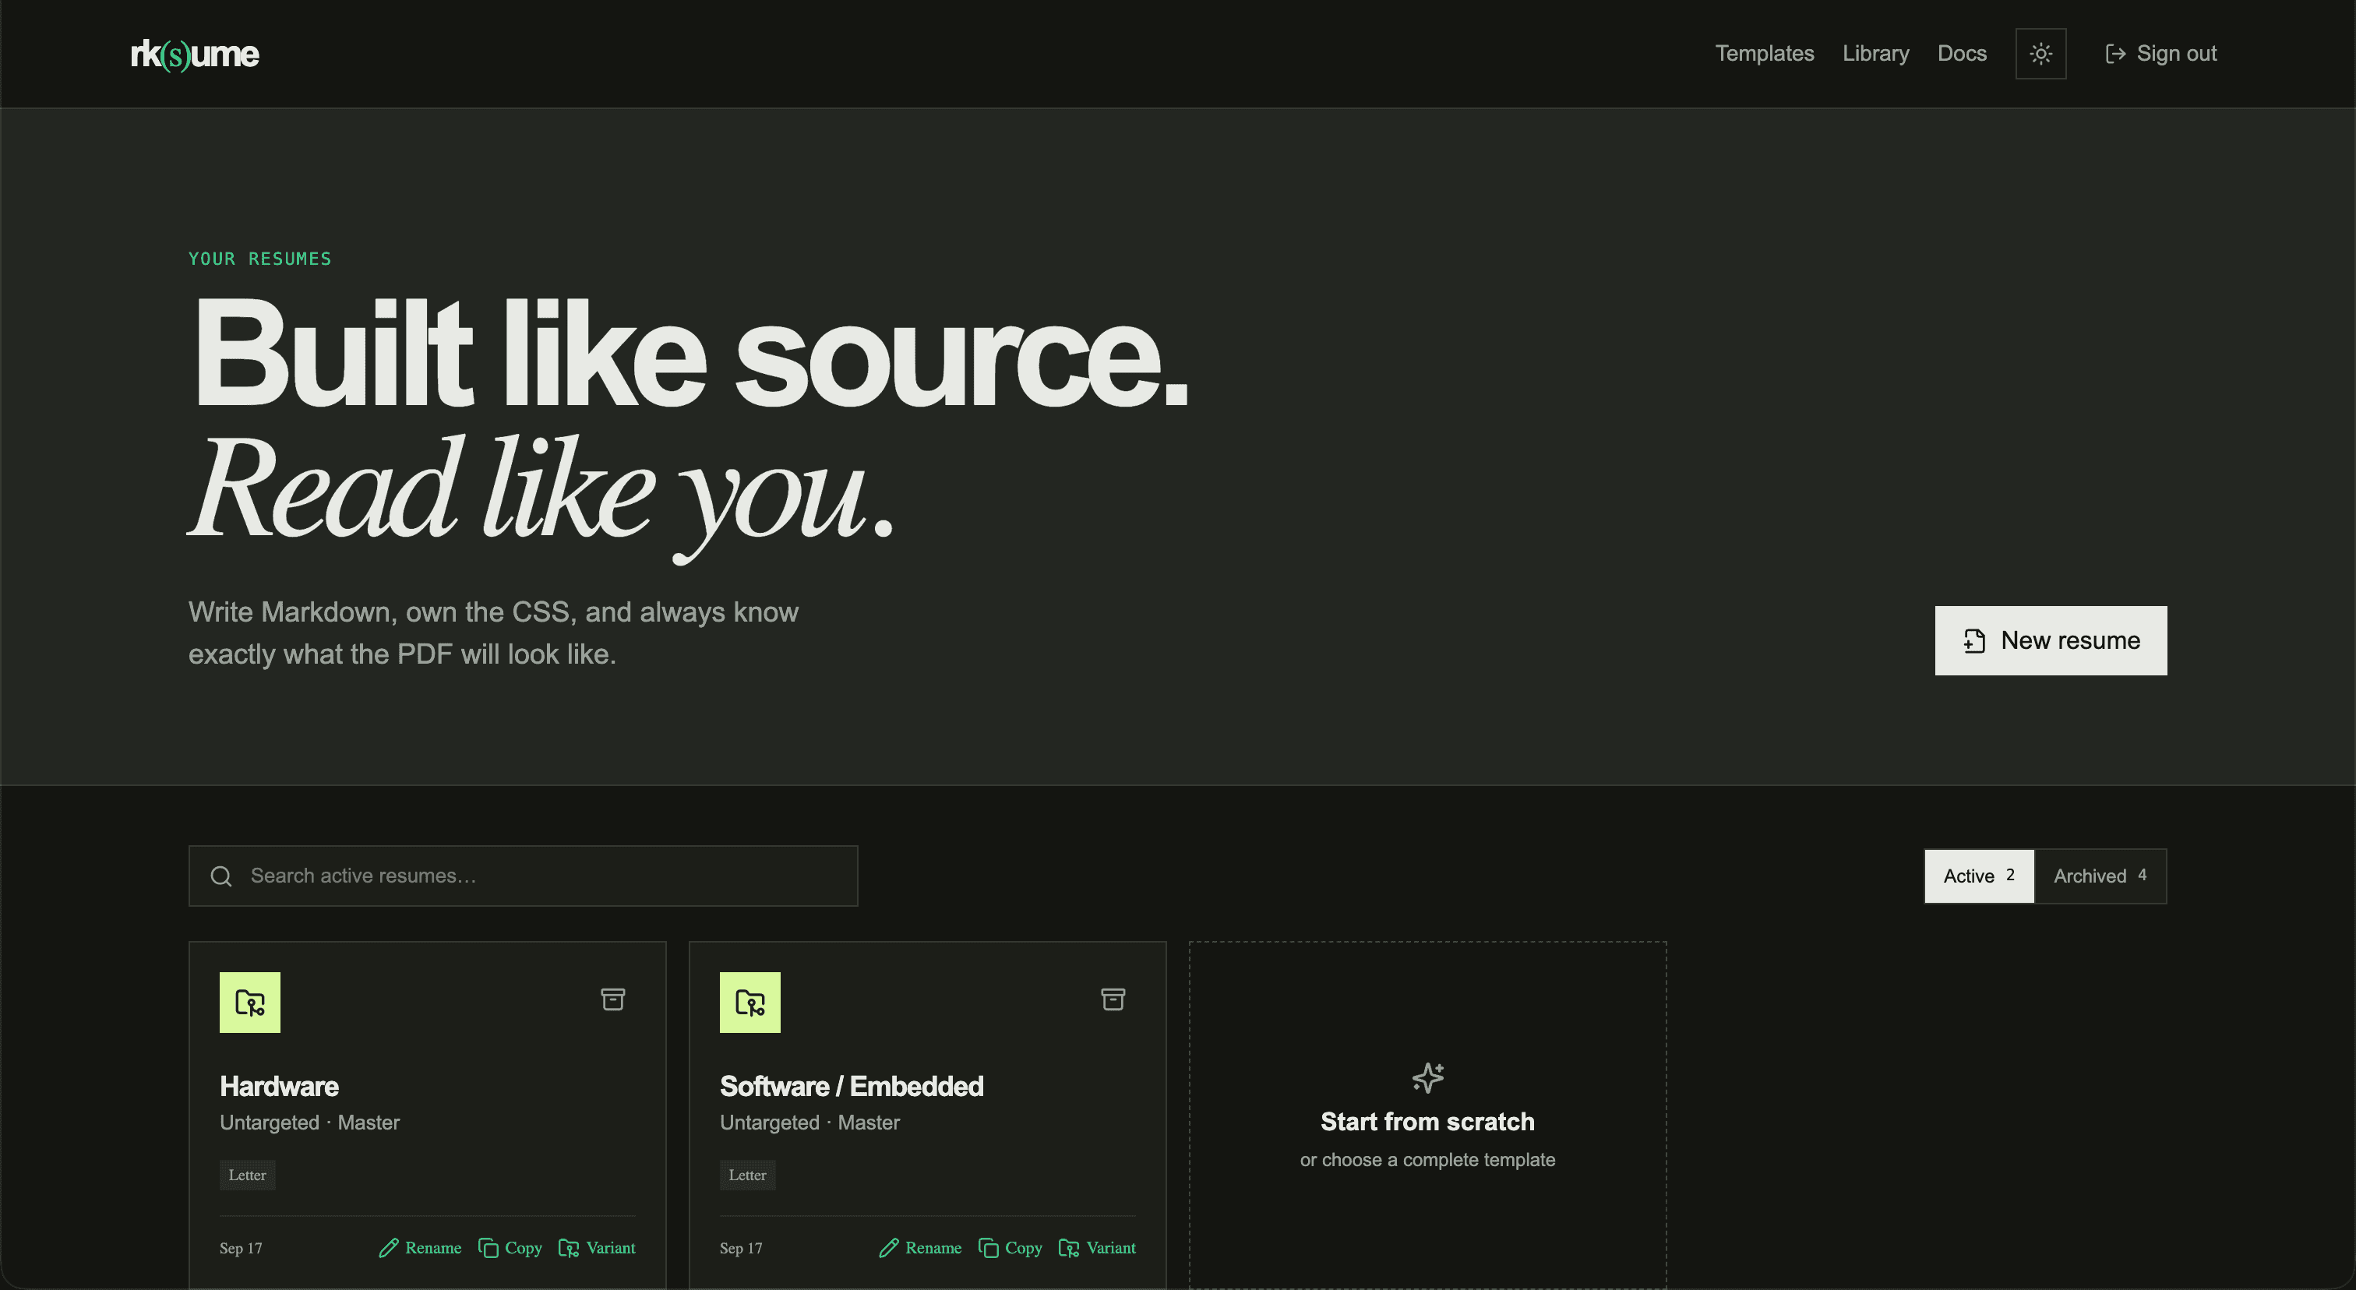Switch to the Active tab

[x=1979, y=876]
